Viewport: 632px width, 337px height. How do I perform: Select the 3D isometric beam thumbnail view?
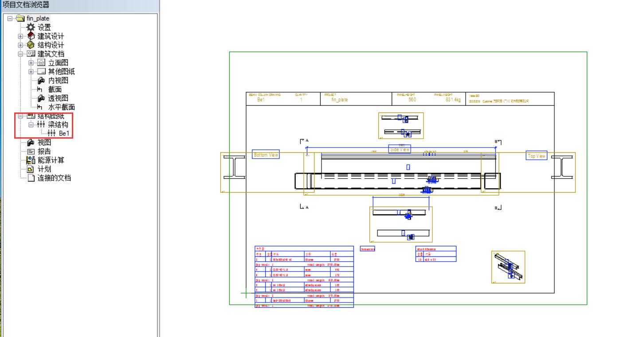pyautogui.click(x=508, y=267)
